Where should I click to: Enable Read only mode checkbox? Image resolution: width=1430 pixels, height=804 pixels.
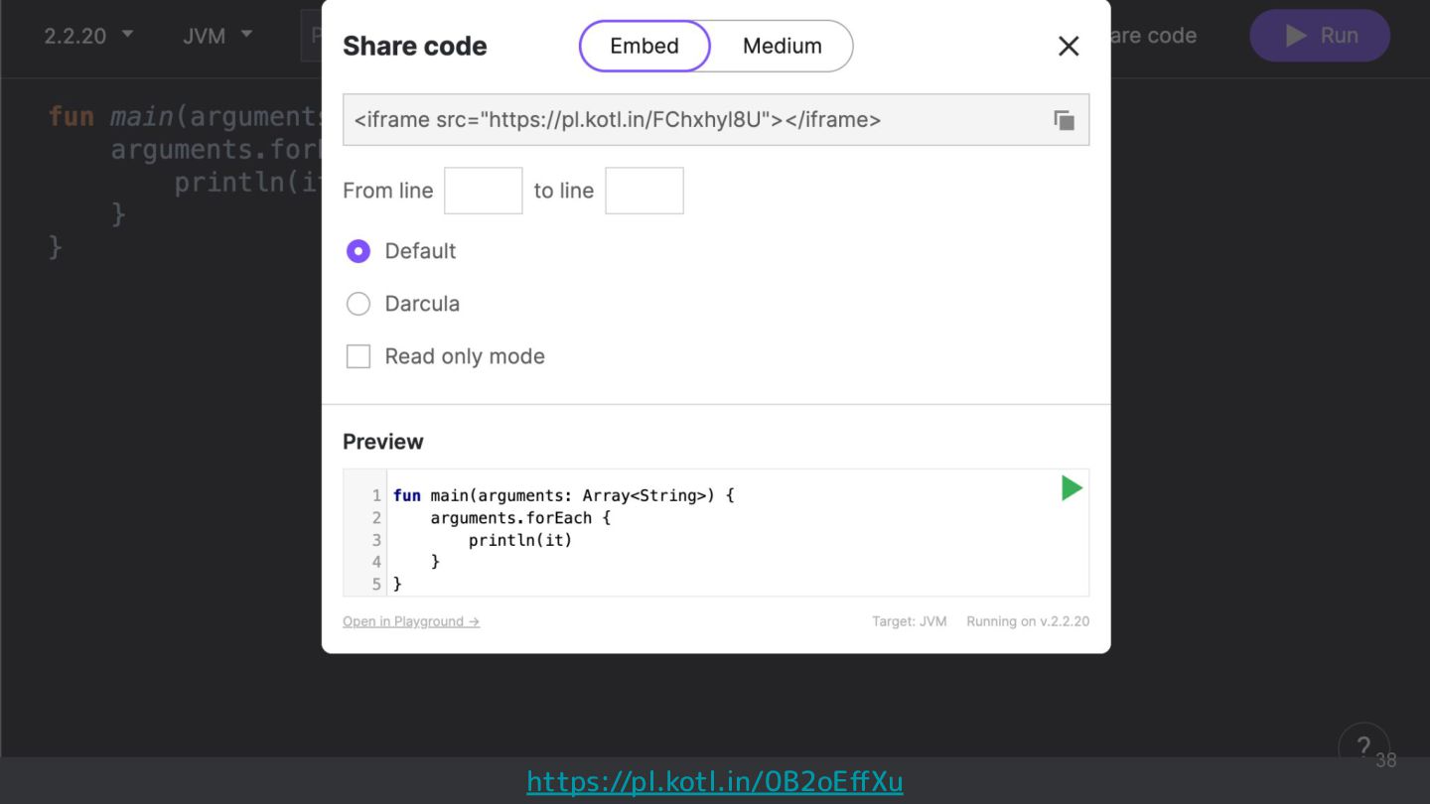(x=358, y=356)
